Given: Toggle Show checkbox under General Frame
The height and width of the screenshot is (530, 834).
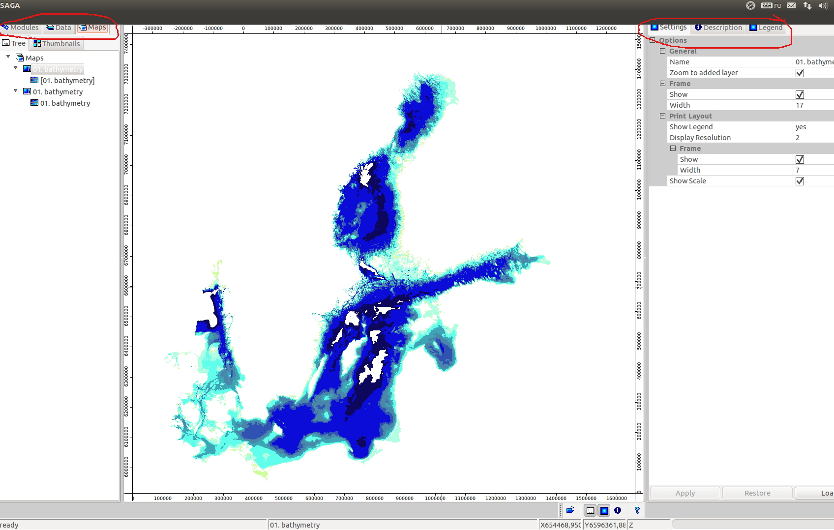Looking at the screenshot, I should (800, 94).
